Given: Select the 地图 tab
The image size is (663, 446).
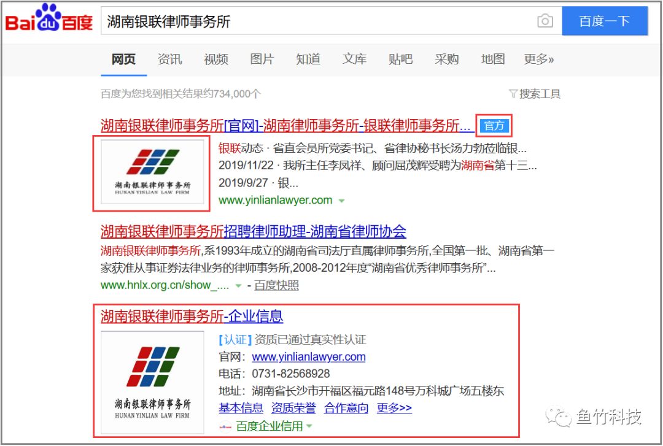Looking at the screenshot, I should coord(492,60).
